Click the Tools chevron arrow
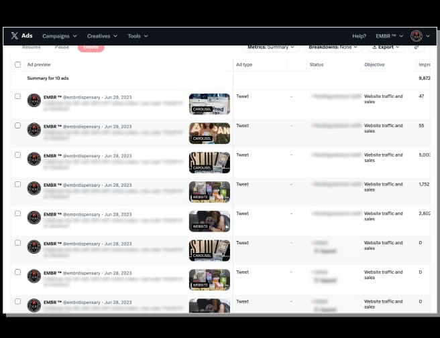This screenshot has width=440, height=338. pyautogui.click(x=146, y=36)
